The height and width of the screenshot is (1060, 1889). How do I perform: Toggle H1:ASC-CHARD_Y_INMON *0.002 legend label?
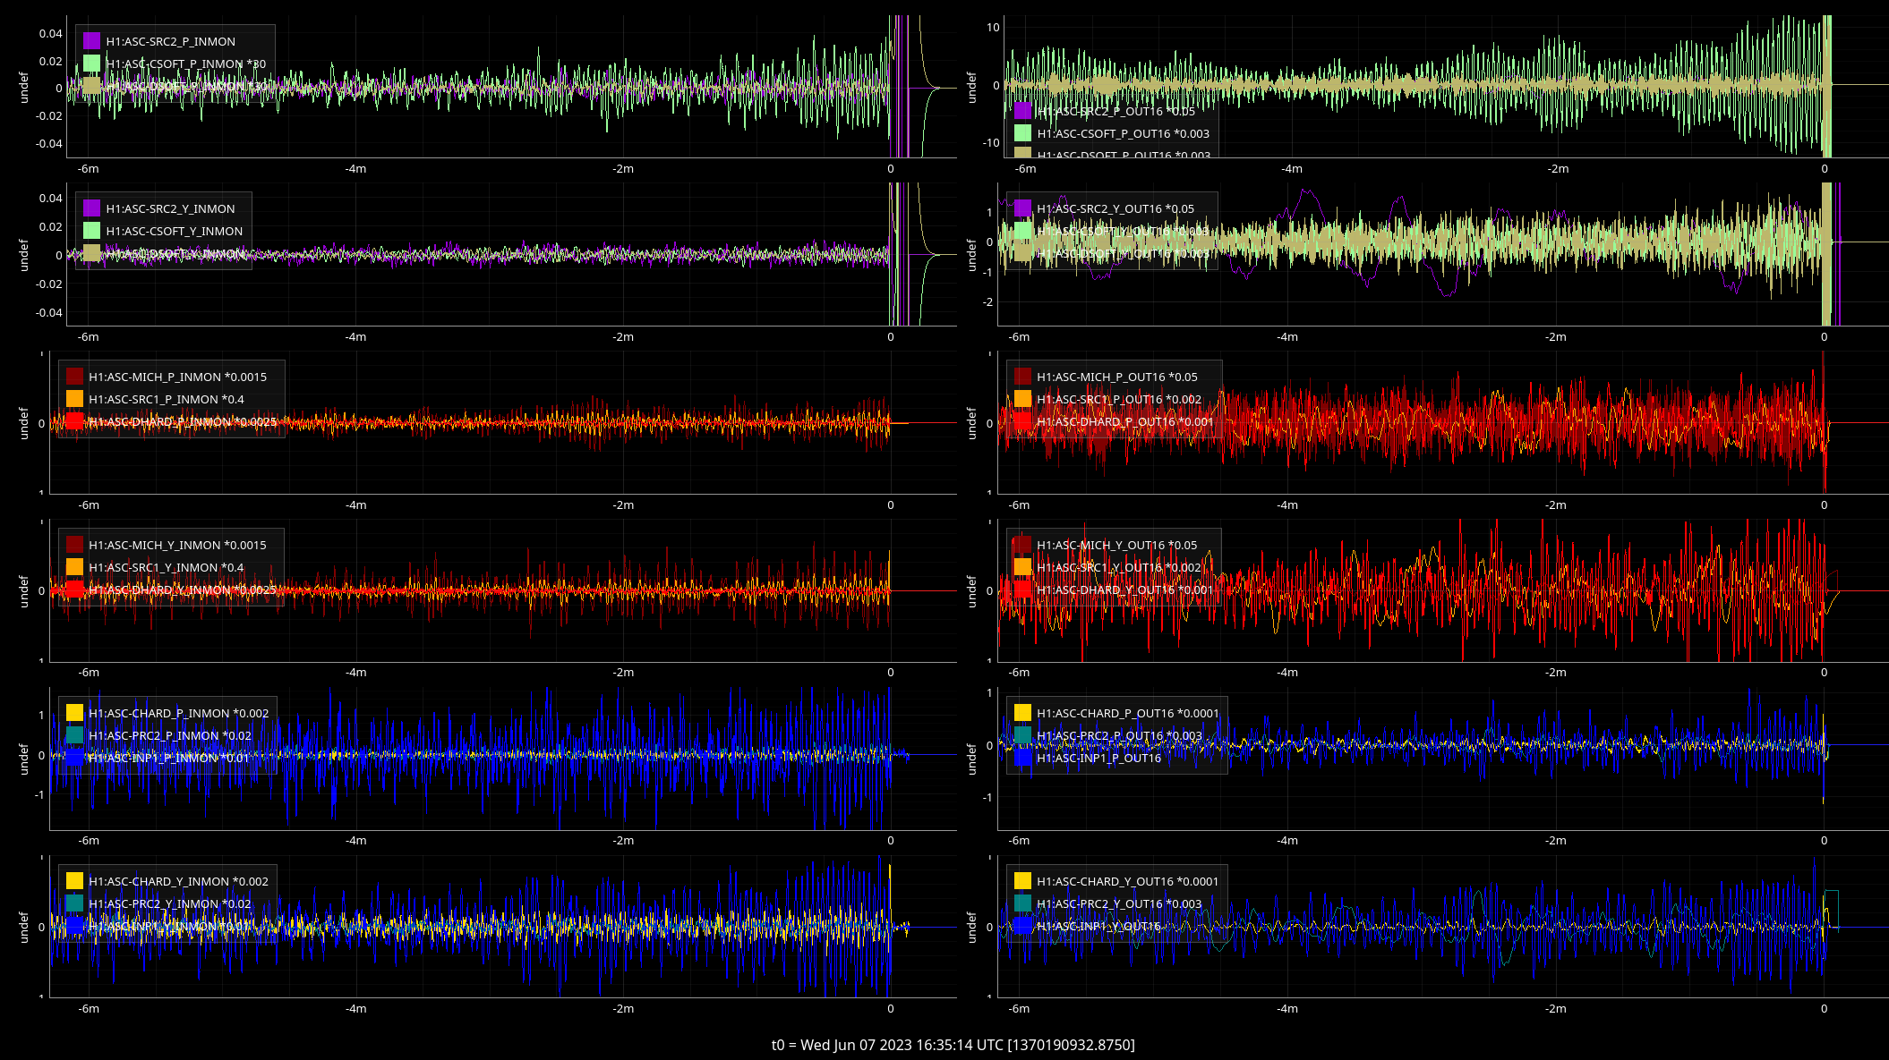coord(178,881)
